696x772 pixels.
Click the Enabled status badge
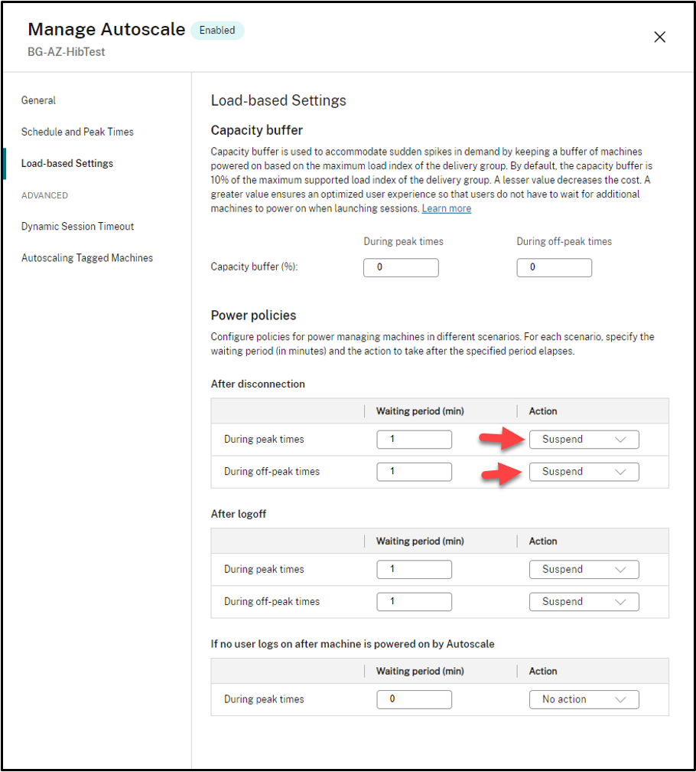[x=217, y=30]
